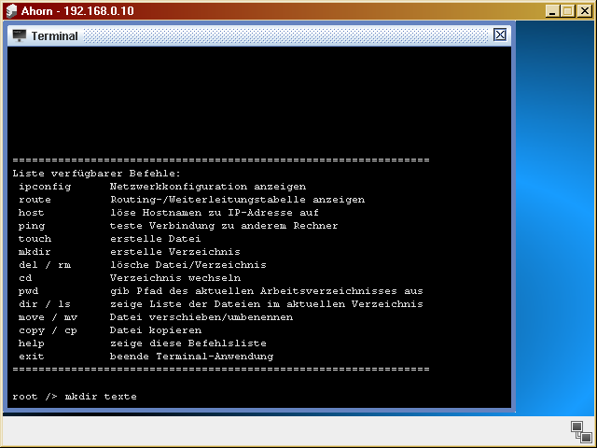Viewport: 597px width, 448px height.
Task: Click the 'cd' command text
Action: [25, 278]
